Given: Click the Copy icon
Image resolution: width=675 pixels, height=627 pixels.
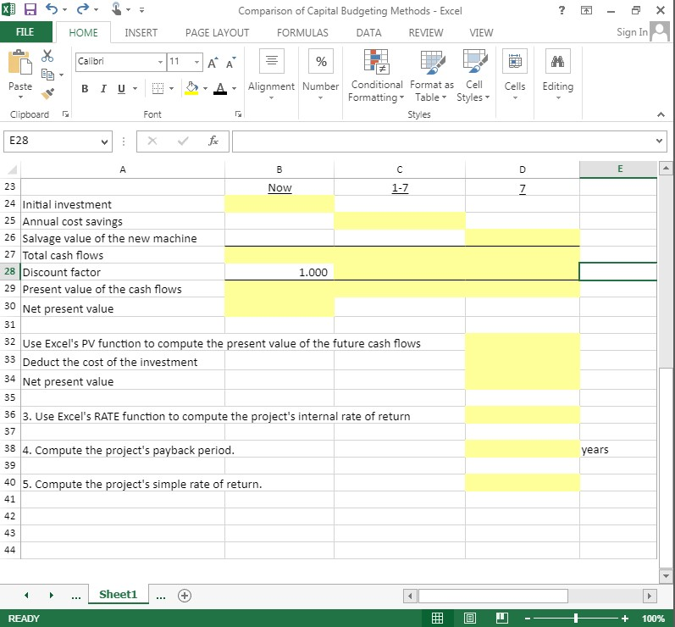Looking at the screenshot, I should coord(47,75).
